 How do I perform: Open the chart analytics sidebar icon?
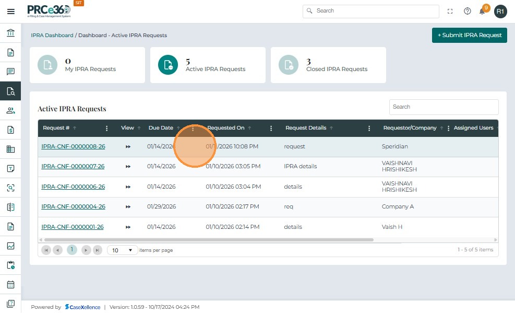click(x=10, y=246)
